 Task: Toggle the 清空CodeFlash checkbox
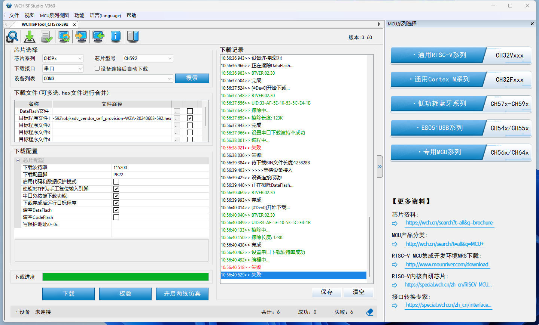(116, 217)
